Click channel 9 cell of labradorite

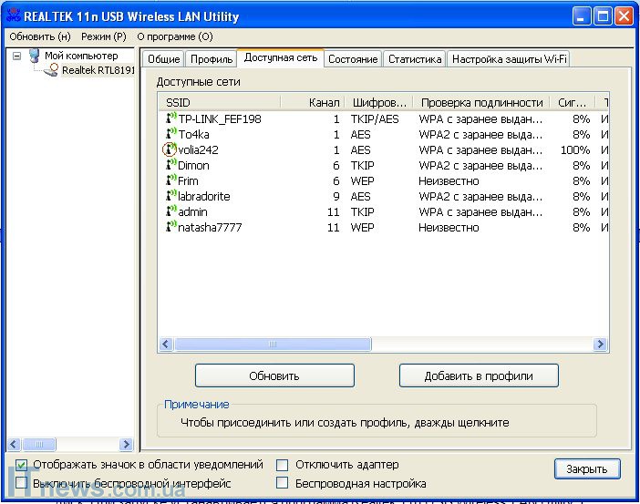(x=335, y=196)
